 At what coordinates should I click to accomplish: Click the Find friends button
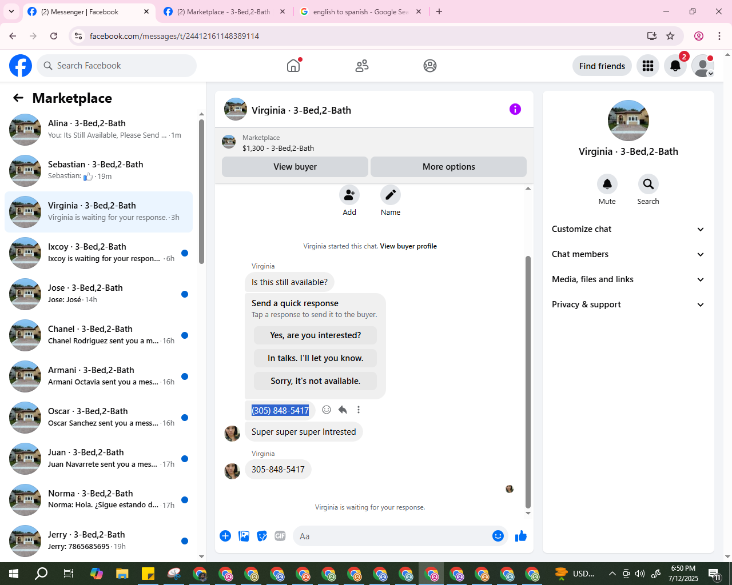[x=602, y=66]
